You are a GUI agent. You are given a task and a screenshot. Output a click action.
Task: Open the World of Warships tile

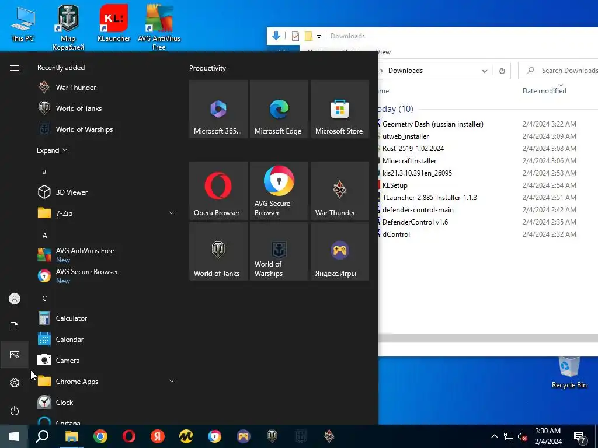click(x=279, y=251)
